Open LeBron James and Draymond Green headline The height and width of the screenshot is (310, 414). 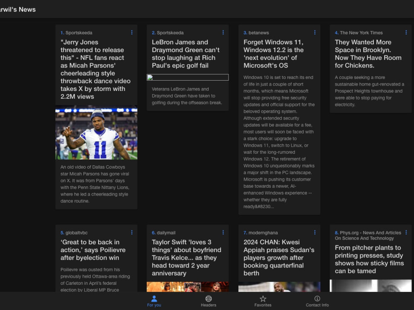pyautogui.click(x=186, y=54)
